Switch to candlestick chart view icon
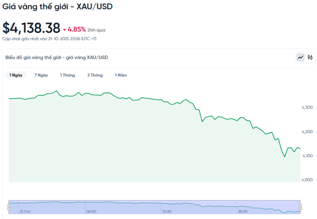This screenshot has width=317, height=219. [x=310, y=57]
